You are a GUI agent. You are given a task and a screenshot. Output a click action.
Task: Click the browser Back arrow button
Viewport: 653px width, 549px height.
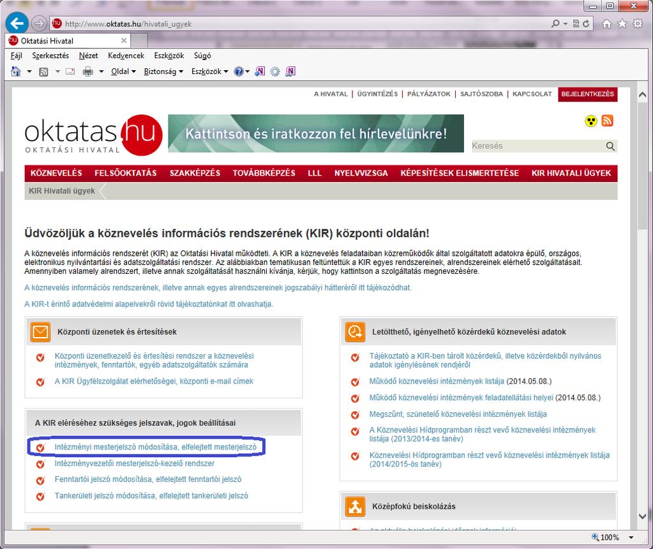[17, 24]
